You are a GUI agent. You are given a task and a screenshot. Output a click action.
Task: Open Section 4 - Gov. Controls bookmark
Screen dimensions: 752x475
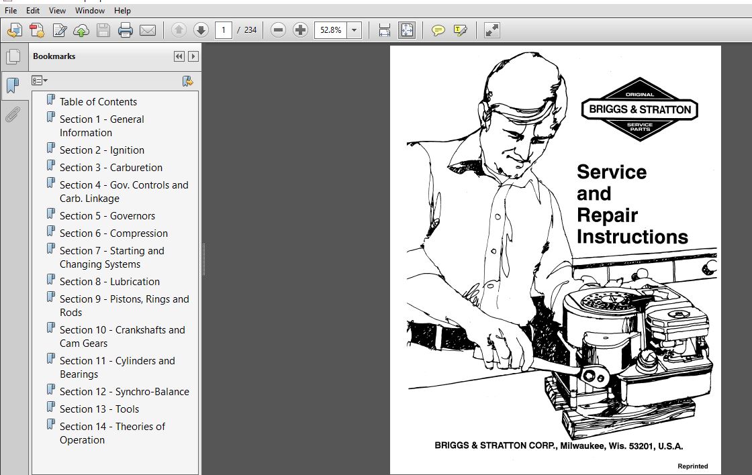[124, 191]
